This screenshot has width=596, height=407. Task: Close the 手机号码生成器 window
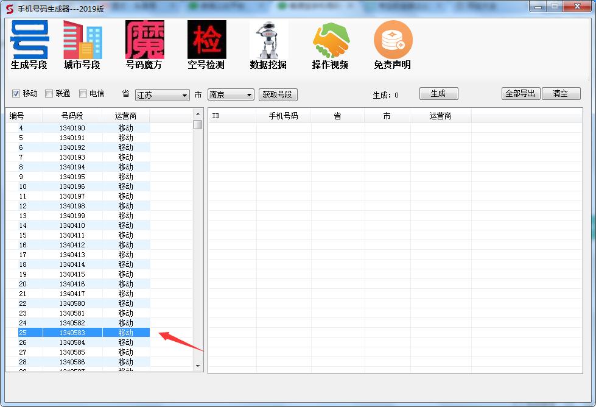click(577, 7)
